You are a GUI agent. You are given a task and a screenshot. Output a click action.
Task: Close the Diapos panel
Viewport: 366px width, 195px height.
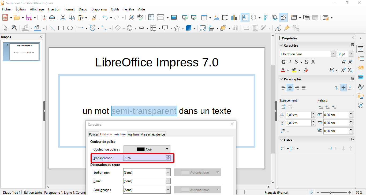pyautogui.click(x=41, y=37)
